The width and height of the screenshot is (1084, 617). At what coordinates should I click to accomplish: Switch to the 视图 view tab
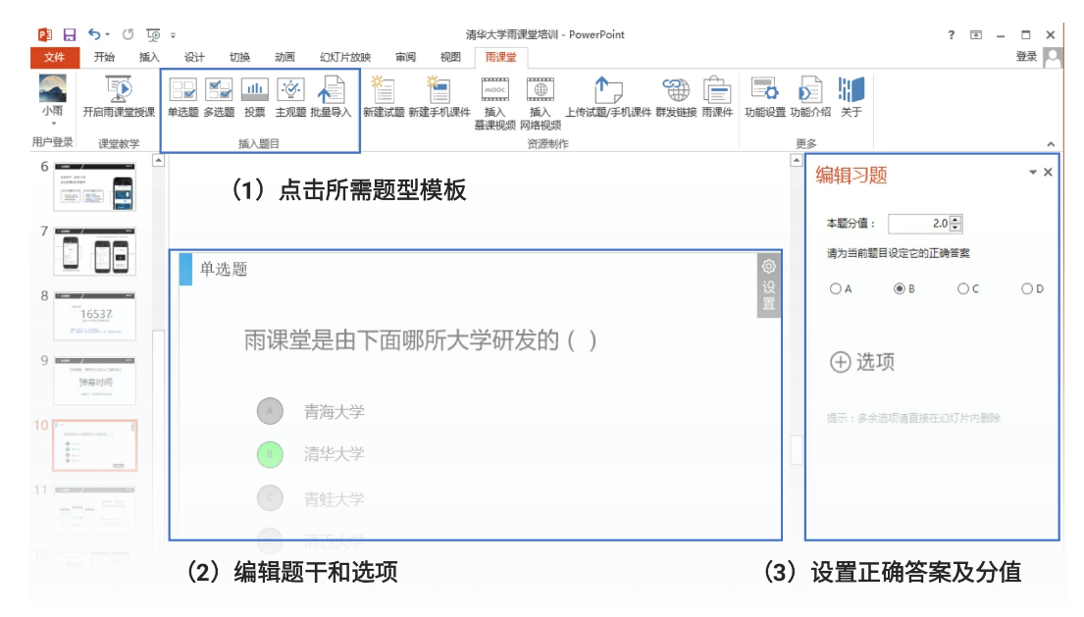[x=450, y=57]
